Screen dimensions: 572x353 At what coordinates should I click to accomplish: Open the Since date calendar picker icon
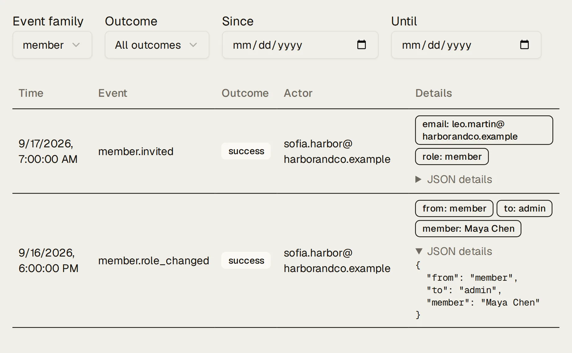(x=361, y=45)
